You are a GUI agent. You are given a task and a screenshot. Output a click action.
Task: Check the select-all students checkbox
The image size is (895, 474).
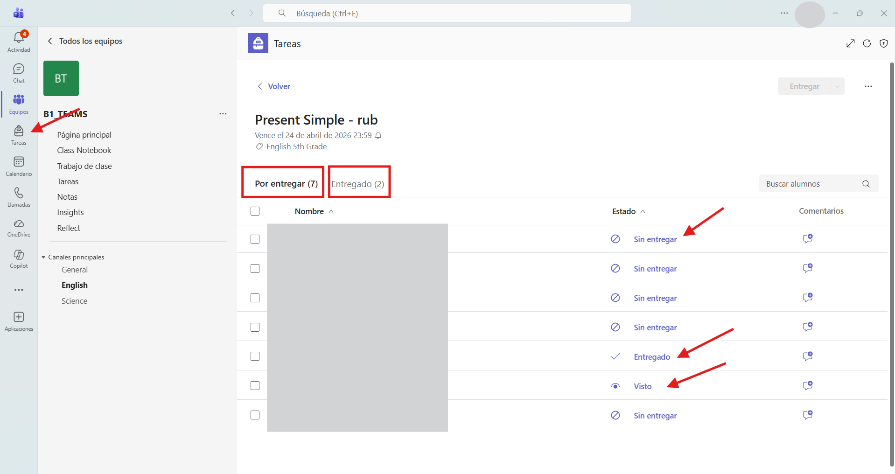click(255, 211)
